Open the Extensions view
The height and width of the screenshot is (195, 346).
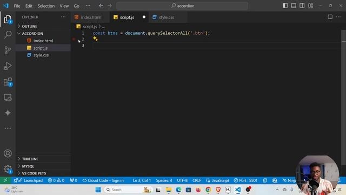pos(8,82)
